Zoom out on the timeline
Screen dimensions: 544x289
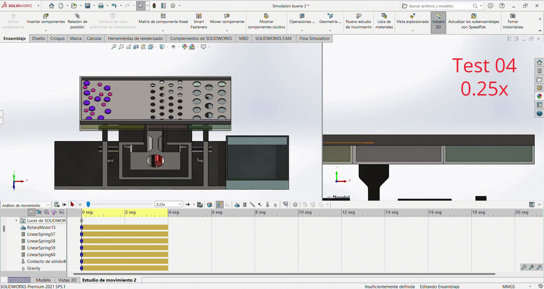(539, 267)
